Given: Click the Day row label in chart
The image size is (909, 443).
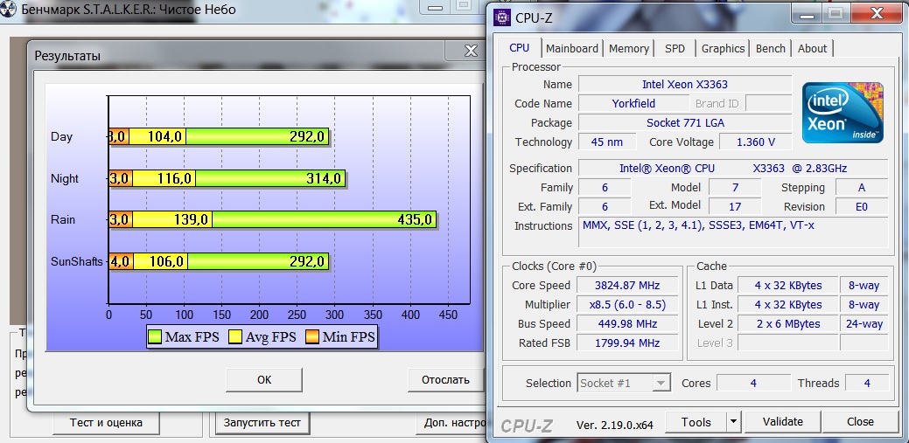Looking at the screenshot, I should pos(61,137).
